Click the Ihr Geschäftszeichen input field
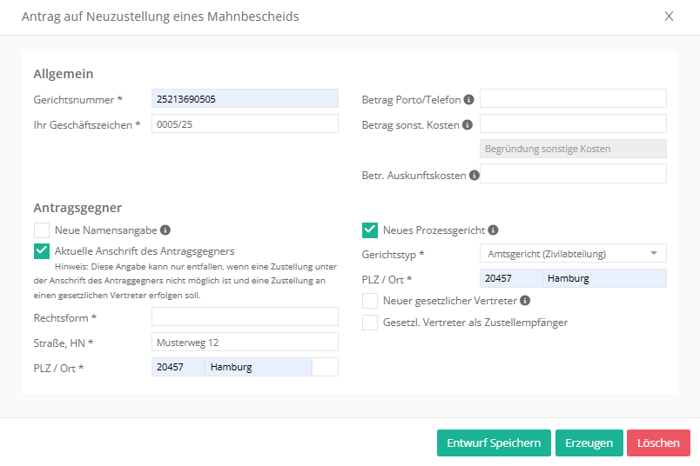This screenshot has width=700, height=466. pos(245,124)
